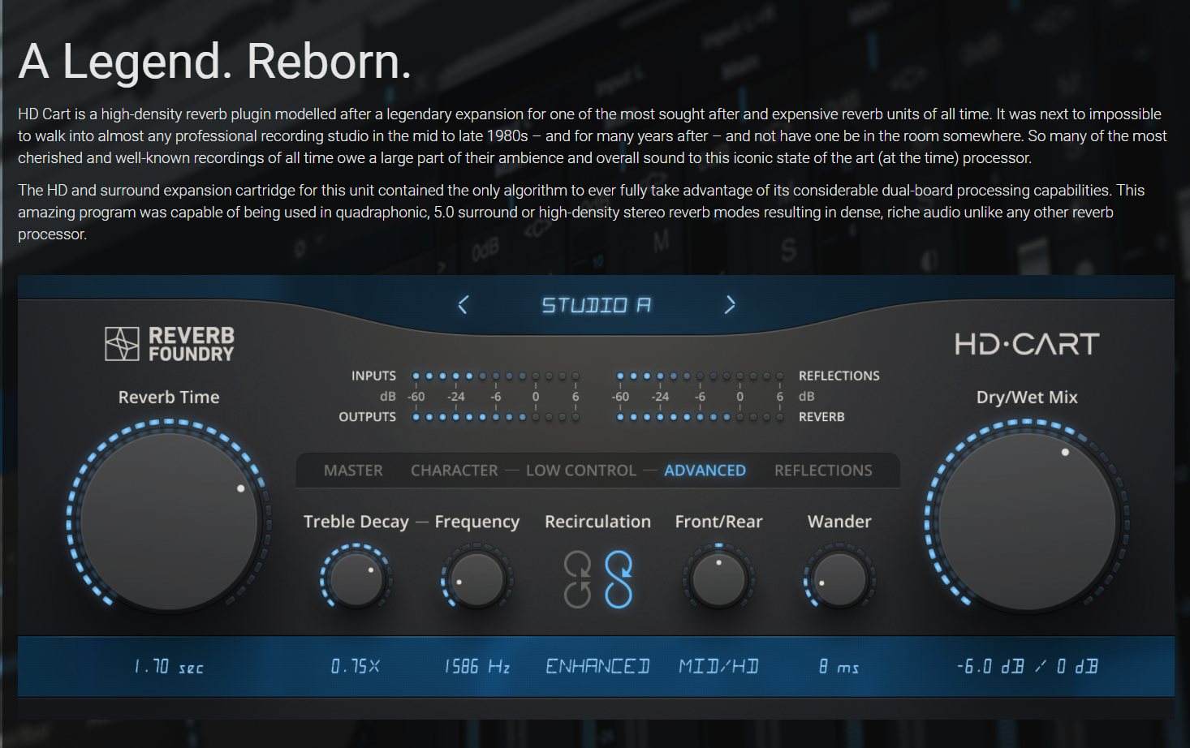This screenshot has width=1190, height=748.
Task: Click the REFLECTIONS level meter
Action: pyautogui.click(x=700, y=376)
